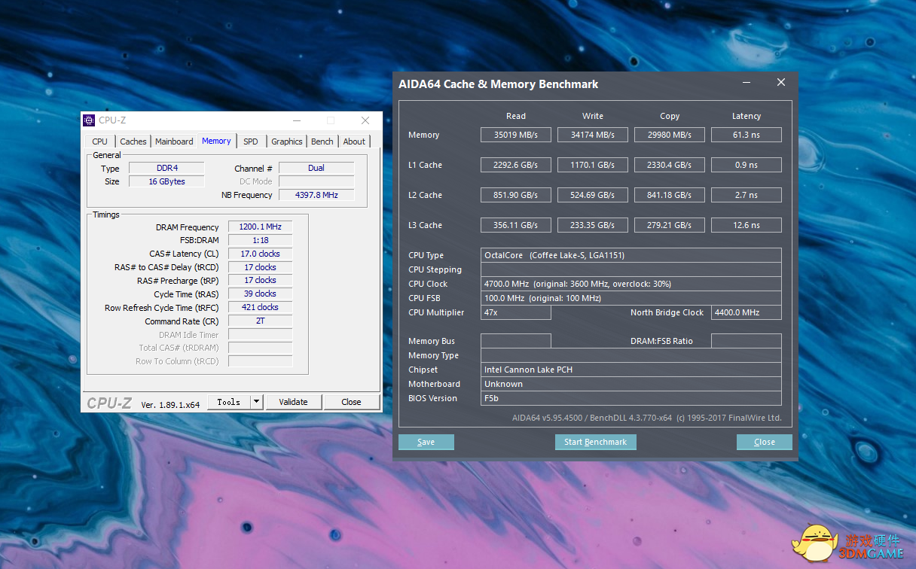Close the AIDA64 window with X
The width and height of the screenshot is (916, 569).
click(x=781, y=83)
